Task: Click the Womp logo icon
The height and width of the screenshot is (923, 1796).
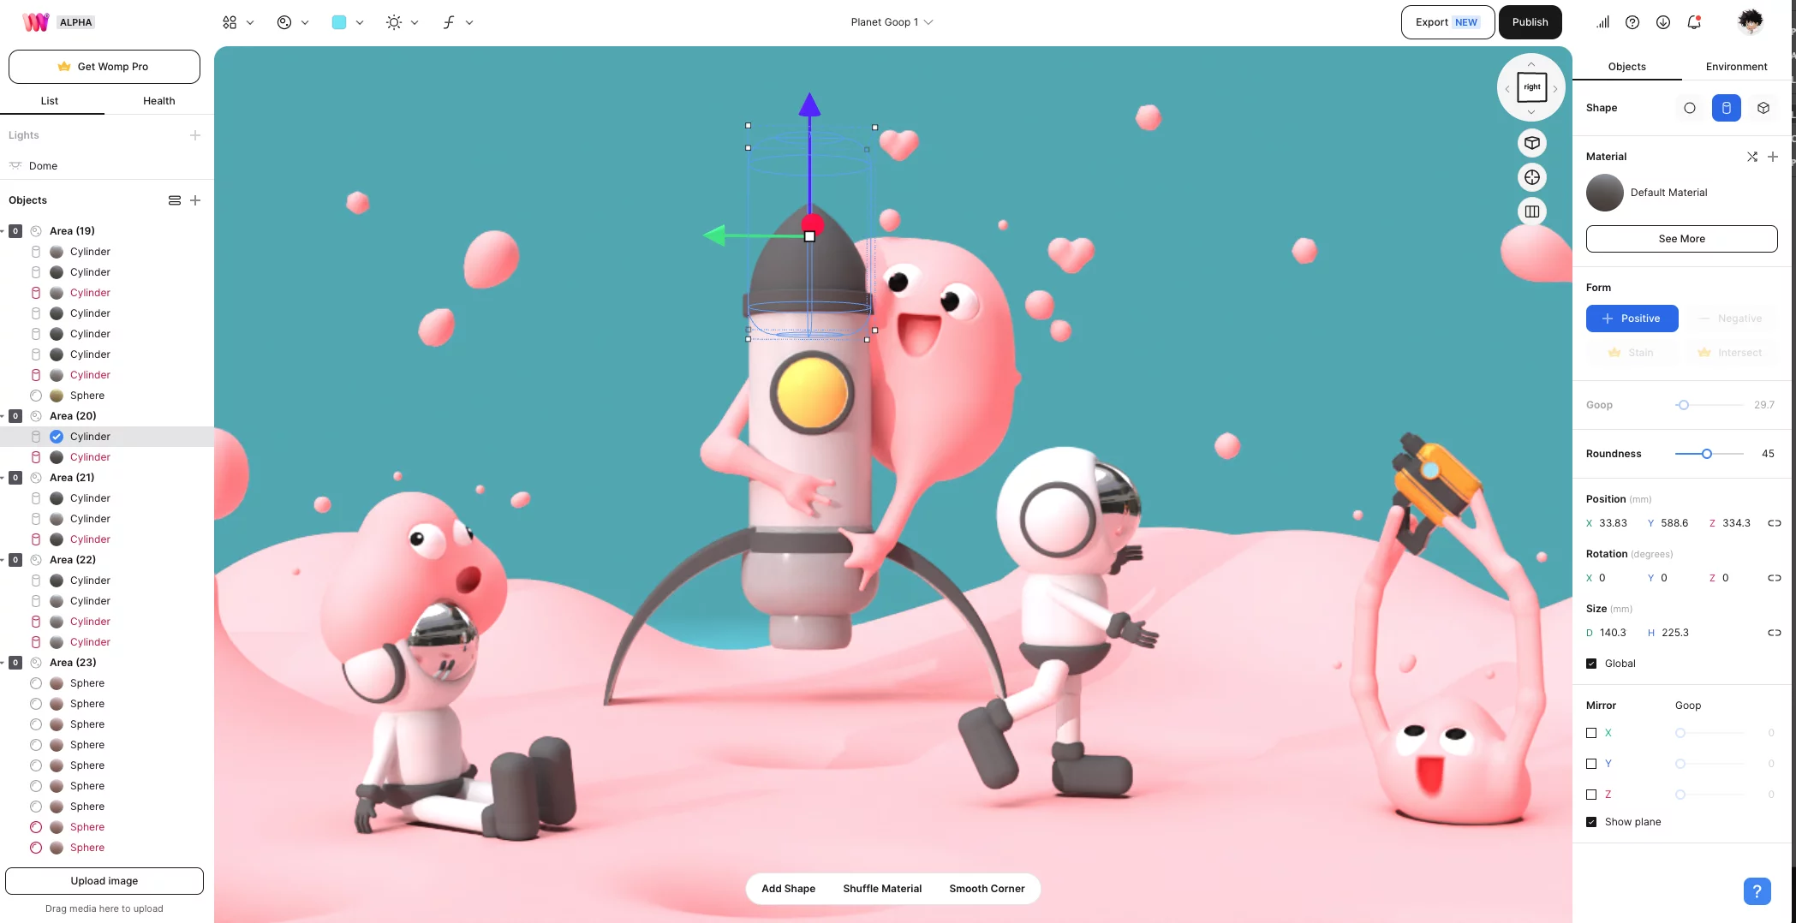Action: (35, 22)
